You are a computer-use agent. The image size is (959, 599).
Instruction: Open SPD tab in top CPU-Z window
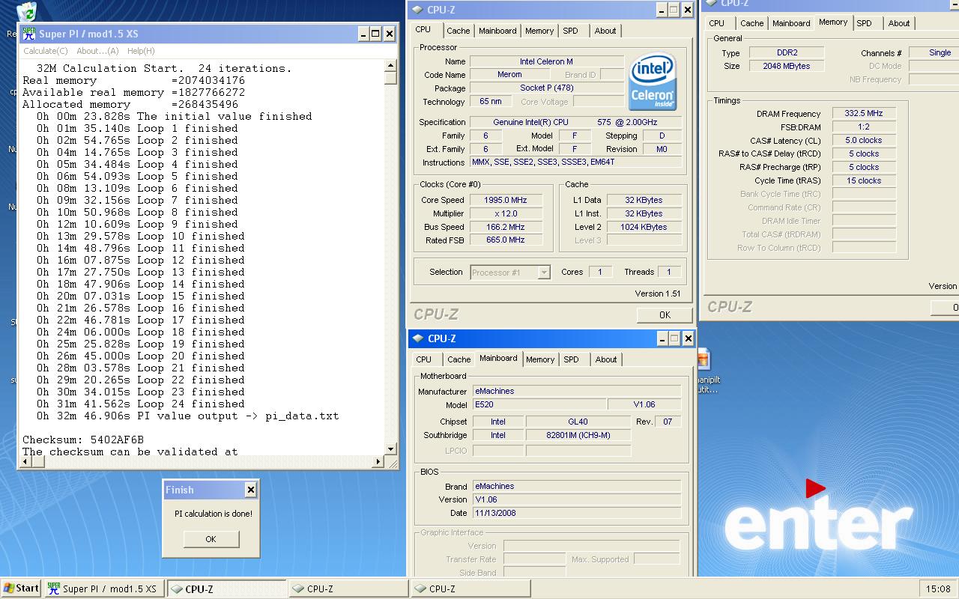(x=571, y=31)
